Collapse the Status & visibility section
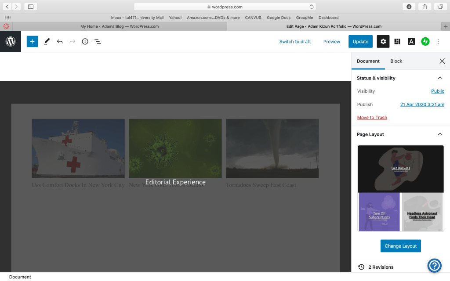Screen dimensions: 450x281 coord(440,78)
